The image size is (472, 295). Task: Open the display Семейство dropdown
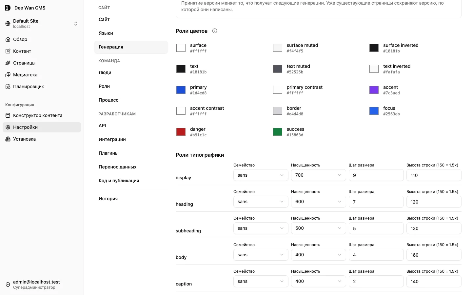[261, 175]
